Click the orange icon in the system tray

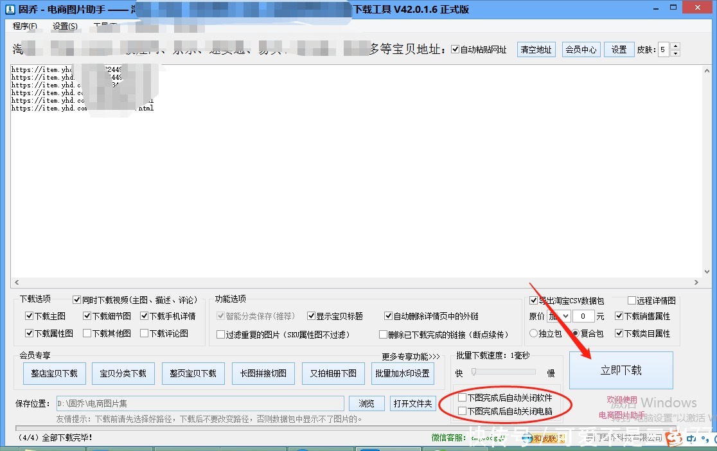(x=674, y=438)
